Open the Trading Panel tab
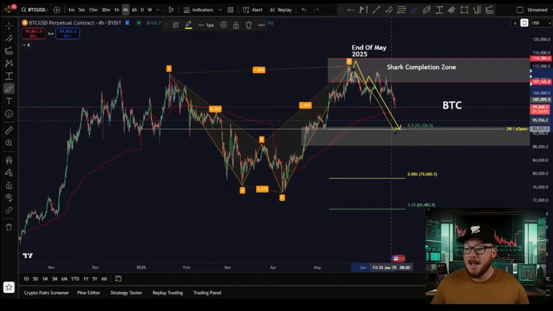Viewport: 553px width, 311px height. click(x=207, y=293)
